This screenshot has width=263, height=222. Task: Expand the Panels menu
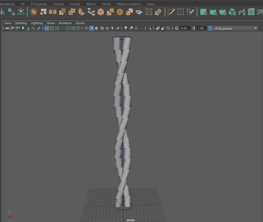(80, 23)
